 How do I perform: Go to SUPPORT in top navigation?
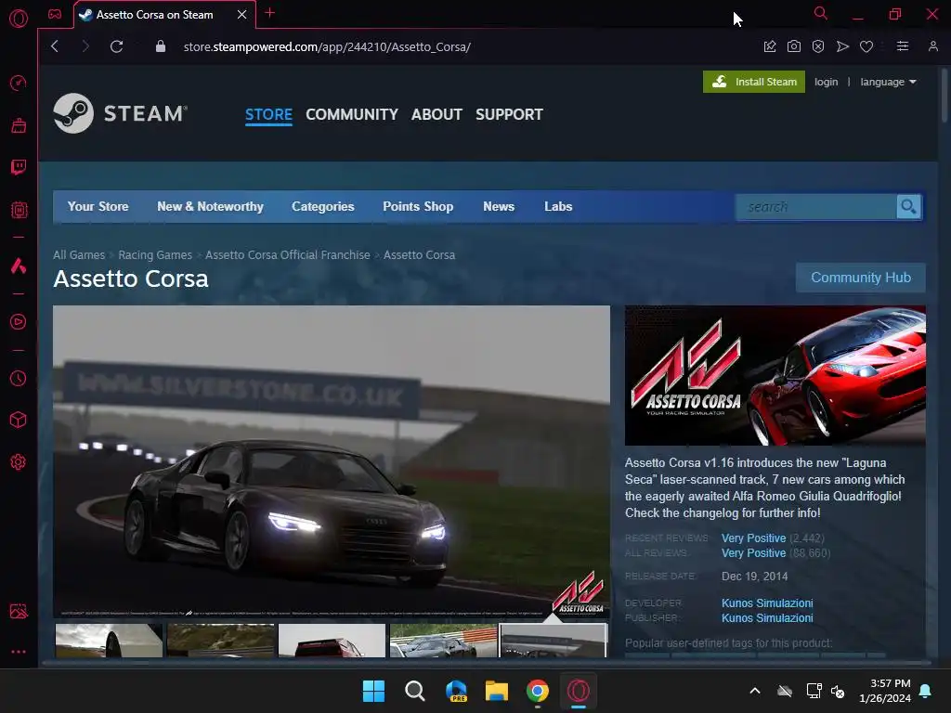click(510, 114)
